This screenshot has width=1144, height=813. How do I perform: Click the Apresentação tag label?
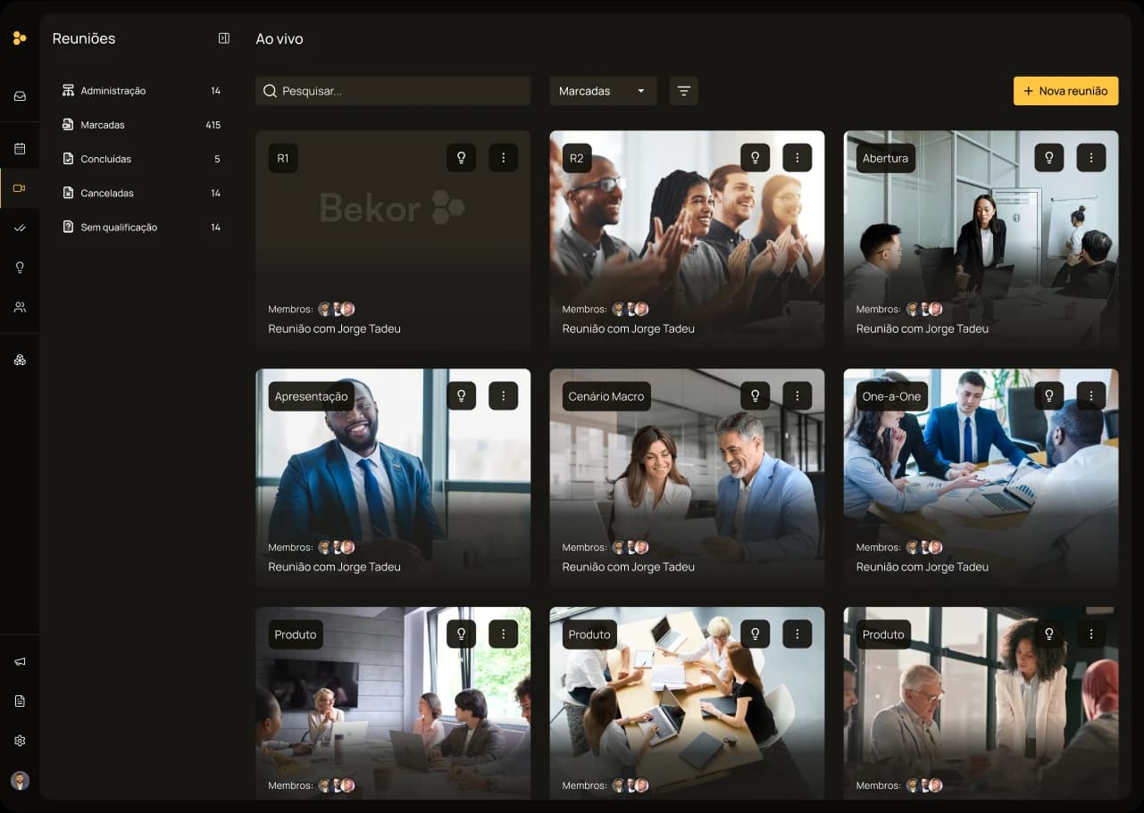click(311, 396)
